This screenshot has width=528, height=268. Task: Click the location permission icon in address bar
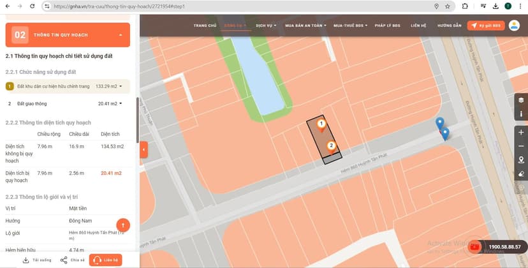point(436,6)
